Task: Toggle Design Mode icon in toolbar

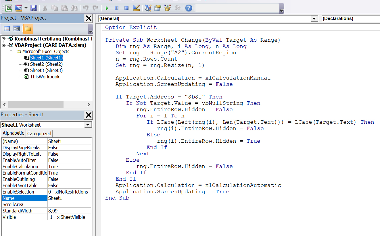Action: pyautogui.click(x=137, y=8)
